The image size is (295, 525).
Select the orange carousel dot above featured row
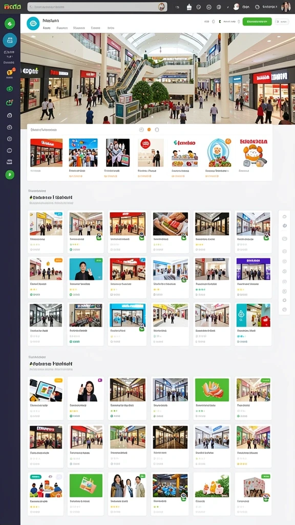pos(149,130)
